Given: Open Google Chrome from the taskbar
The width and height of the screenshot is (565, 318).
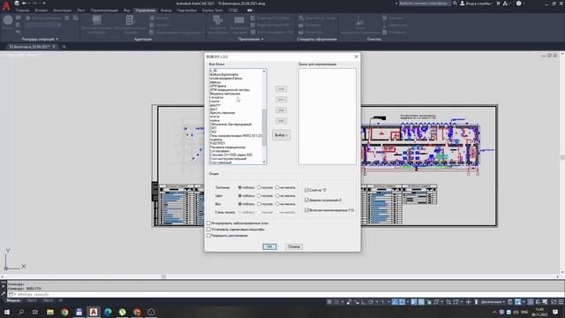Looking at the screenshot, I should (x=64, y=312).
